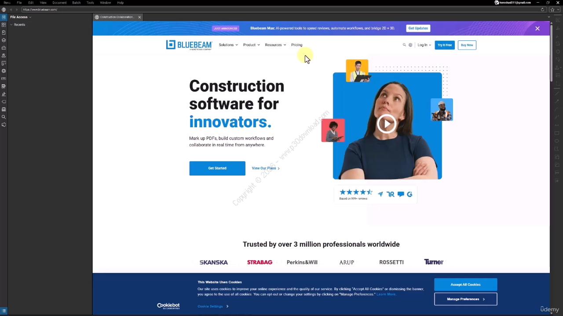Open the Studio panel person icon
Viewport: 563px width, 316px height.
[x=4, y=56]
